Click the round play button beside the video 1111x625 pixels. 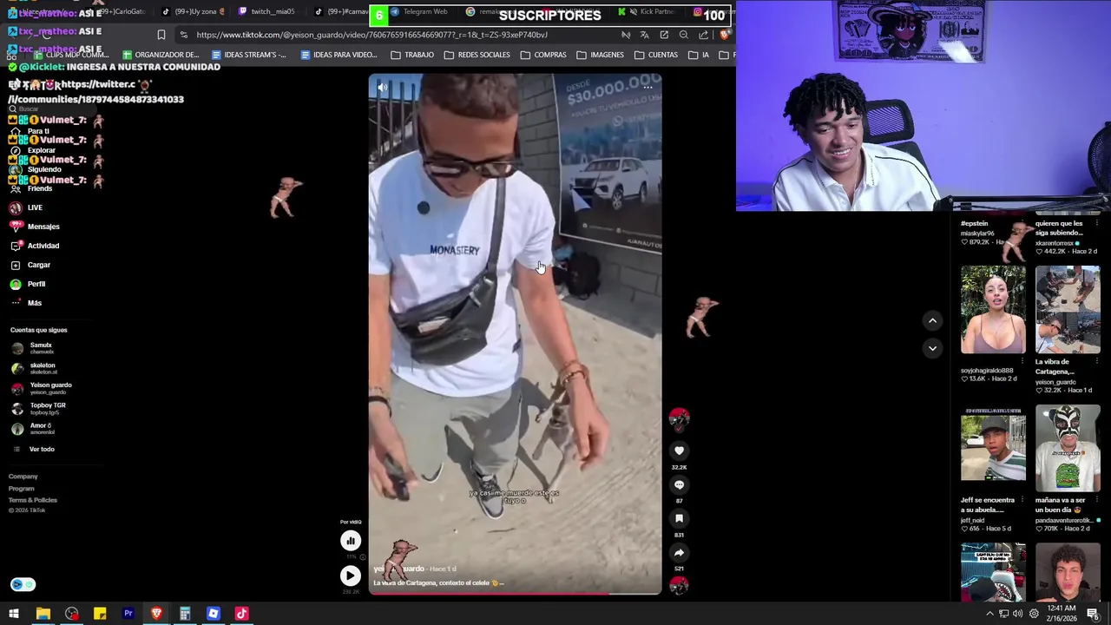pos(351,575)
